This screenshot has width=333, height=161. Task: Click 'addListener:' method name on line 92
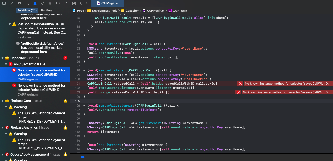point(110,44)
